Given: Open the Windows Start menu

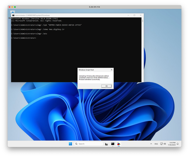Looking at the screenshot, I should pyautogui.click(x=70, y=144).
